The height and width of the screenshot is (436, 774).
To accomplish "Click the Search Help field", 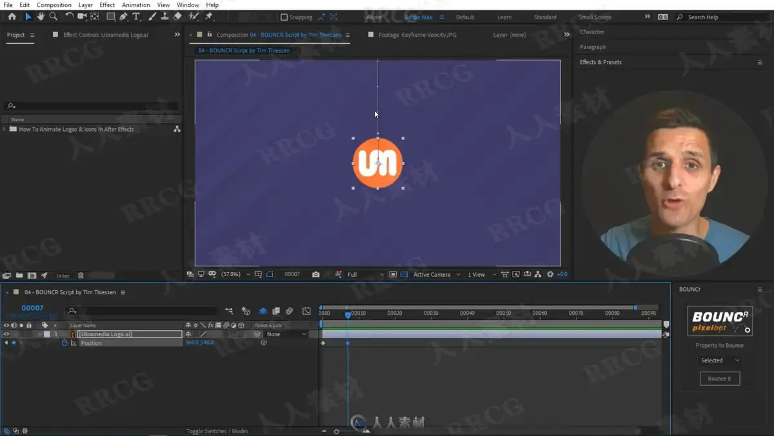I will 722,17.
